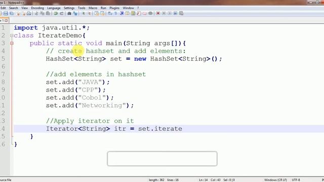
Task: Toggle the Indent Guide icon
Action: pyautogui.click(x=121, y=14)
